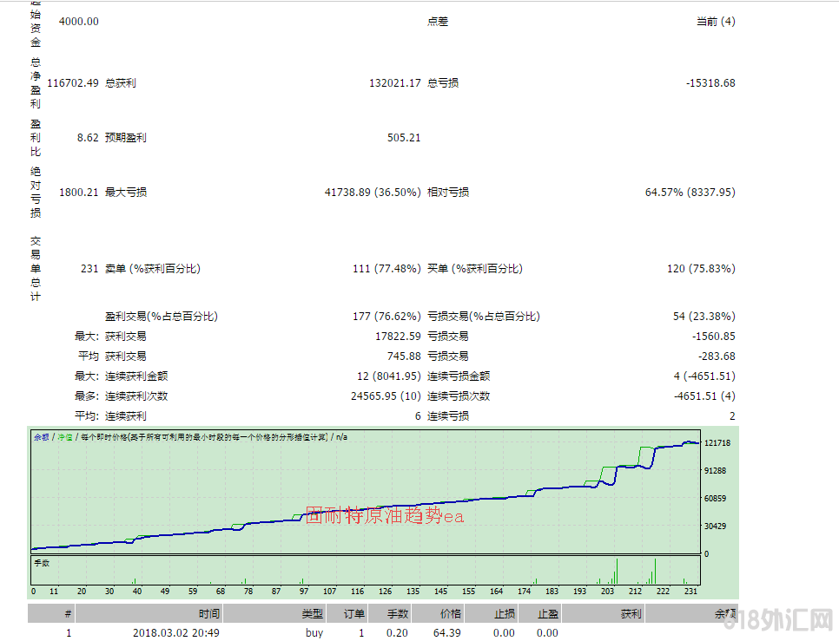839x641 pixels.
Task: Click the 类型 column header
Action: [x=312, y=614]
